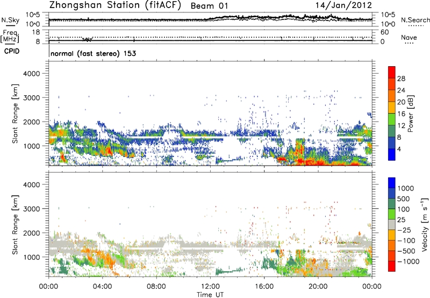Viewport: 430px width, 298px height.
Task: Click the "Time UT" axis title
Action: click(x=210, y=295)
